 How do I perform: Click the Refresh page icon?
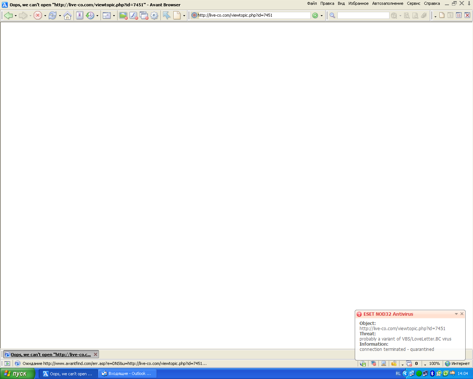52,16
